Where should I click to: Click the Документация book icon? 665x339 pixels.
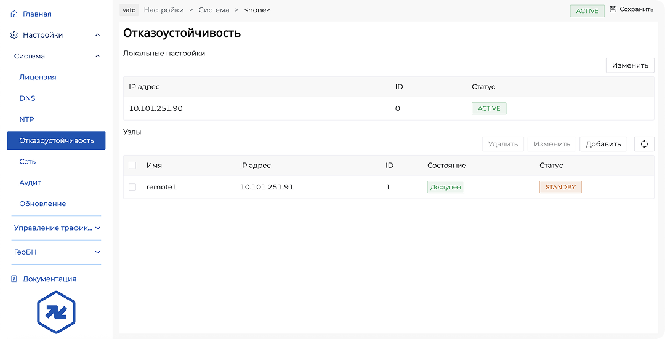pos(14,279)
